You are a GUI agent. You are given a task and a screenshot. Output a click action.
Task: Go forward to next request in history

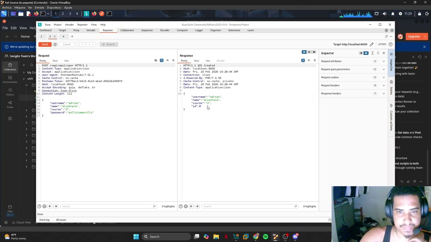(89, 44)
